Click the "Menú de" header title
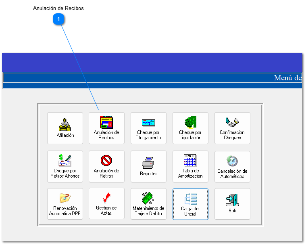This screenshot has height=245, width=306. click(x=287, y=78)
